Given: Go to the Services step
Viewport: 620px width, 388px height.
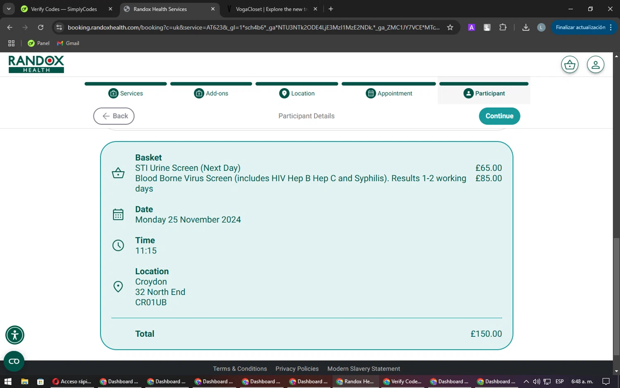Looking at the screenshot, I should (126, 93).
